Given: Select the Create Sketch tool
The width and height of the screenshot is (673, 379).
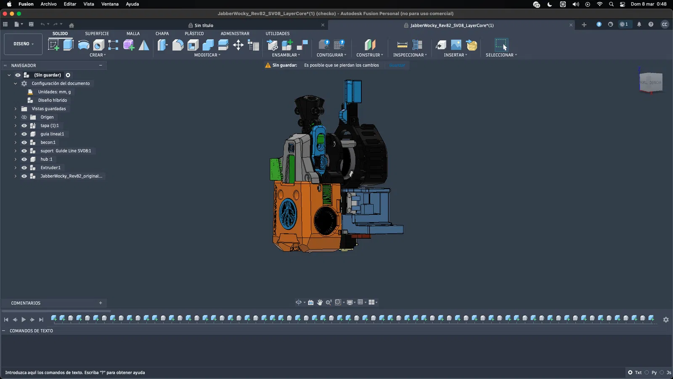Looking at the screenshot, I should tap(53, 45).
